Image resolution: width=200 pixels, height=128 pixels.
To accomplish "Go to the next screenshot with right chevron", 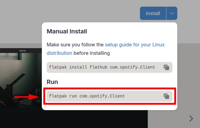I will tap(191, 119).
